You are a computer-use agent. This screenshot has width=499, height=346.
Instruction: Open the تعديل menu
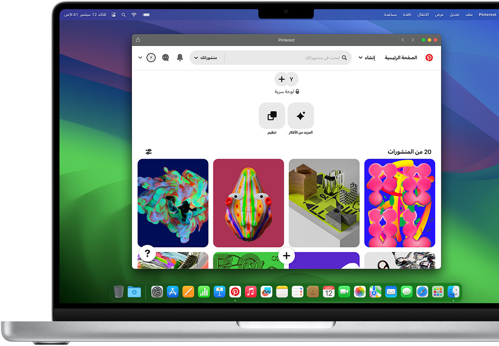455,15
